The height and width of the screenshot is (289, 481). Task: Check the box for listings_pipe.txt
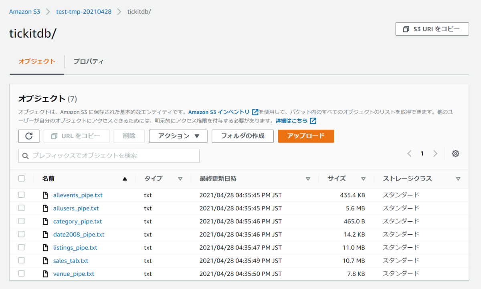pyautogui.click(x=21, y=247)
